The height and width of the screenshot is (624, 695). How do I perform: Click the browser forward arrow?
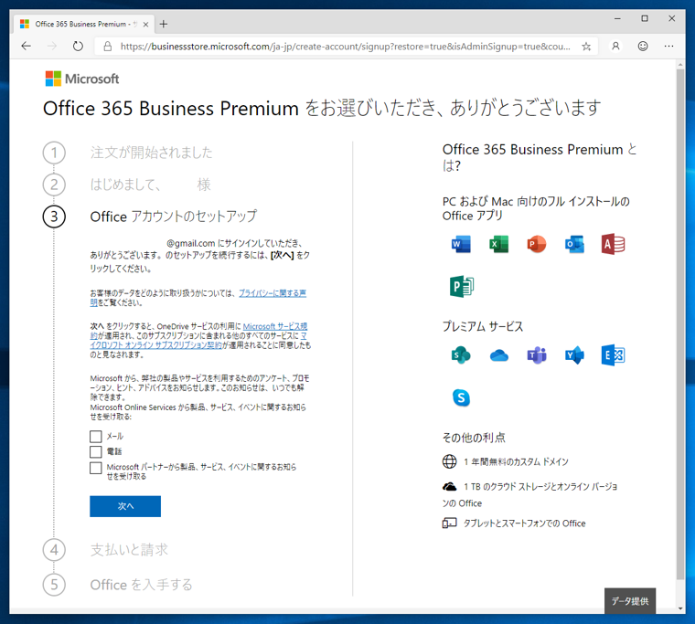52,46
